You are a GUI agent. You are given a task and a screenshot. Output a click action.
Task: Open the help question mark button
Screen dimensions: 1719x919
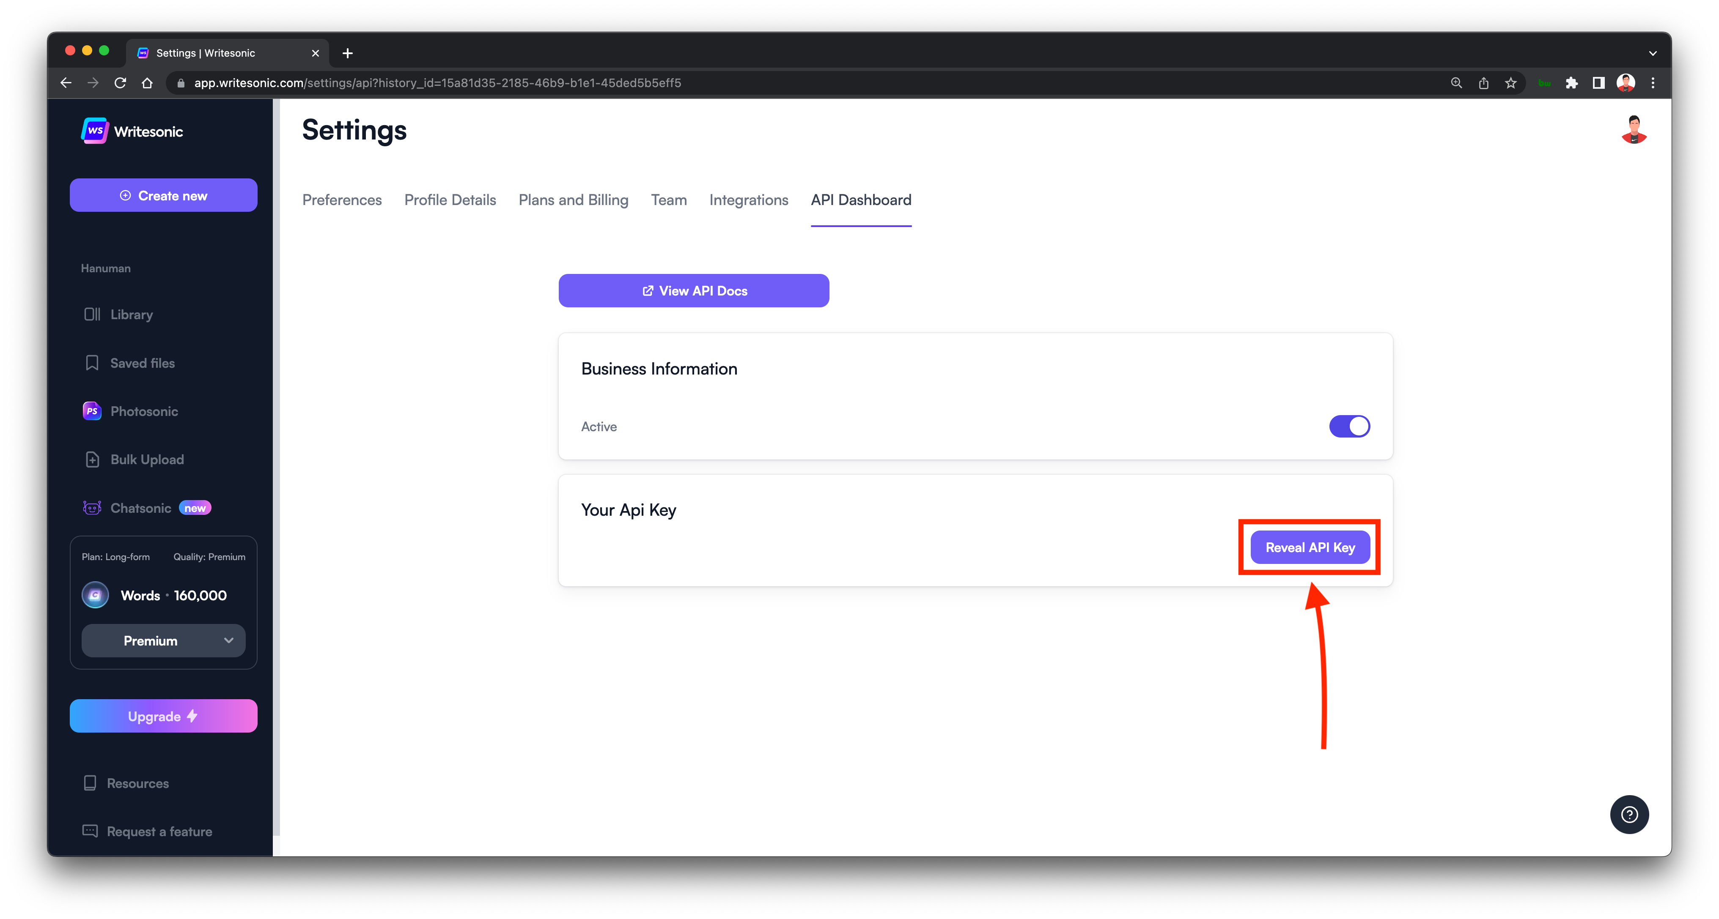coord(1629,814)
